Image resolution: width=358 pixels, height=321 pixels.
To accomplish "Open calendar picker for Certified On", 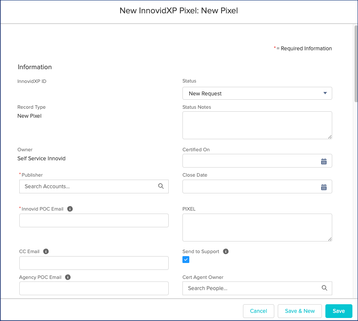I will 324,162.
